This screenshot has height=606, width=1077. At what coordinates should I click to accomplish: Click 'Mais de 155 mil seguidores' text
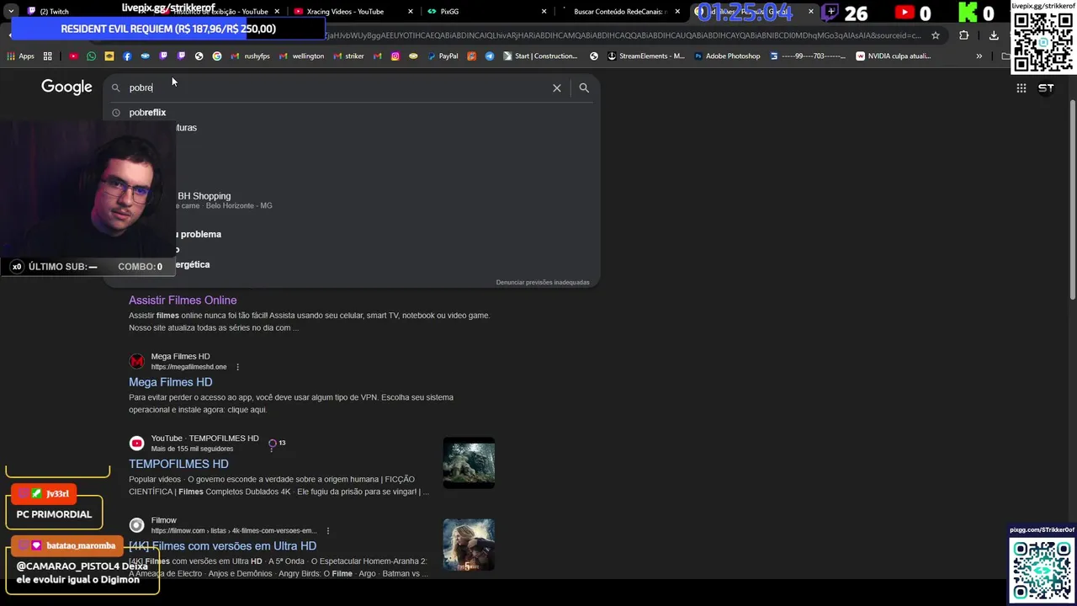pyautogui.click(x=192, y=449)
